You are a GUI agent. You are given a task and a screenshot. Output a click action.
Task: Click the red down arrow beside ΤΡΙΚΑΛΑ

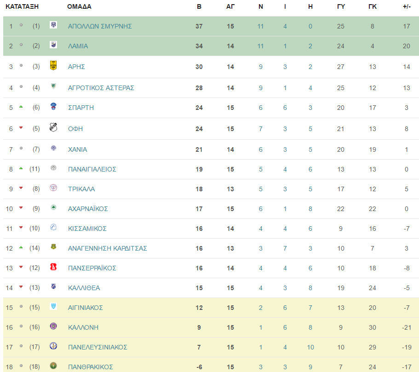[x=21, y=188]
